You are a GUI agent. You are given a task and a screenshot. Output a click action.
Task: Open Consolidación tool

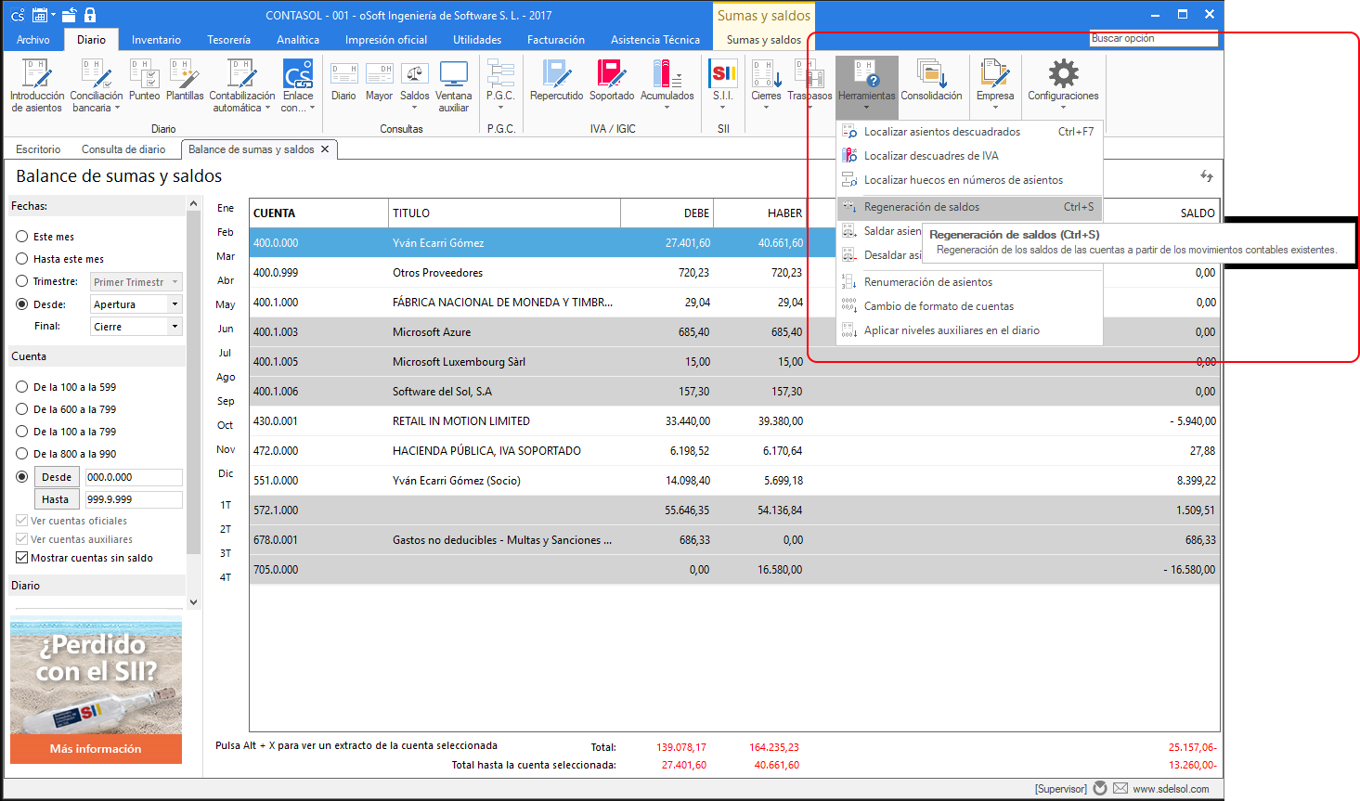click(931, 81)
